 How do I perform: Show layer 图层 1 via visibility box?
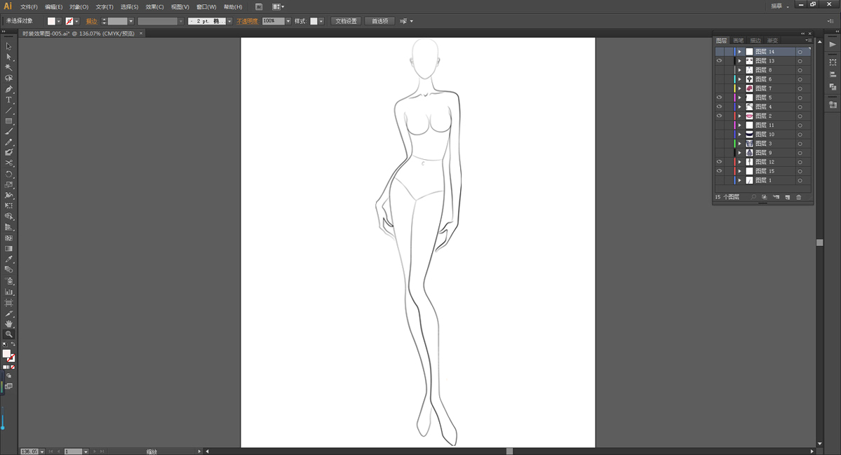point(719,180)
